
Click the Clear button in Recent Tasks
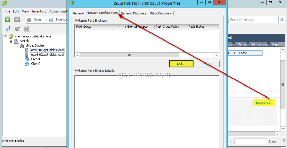coord(273,141)
